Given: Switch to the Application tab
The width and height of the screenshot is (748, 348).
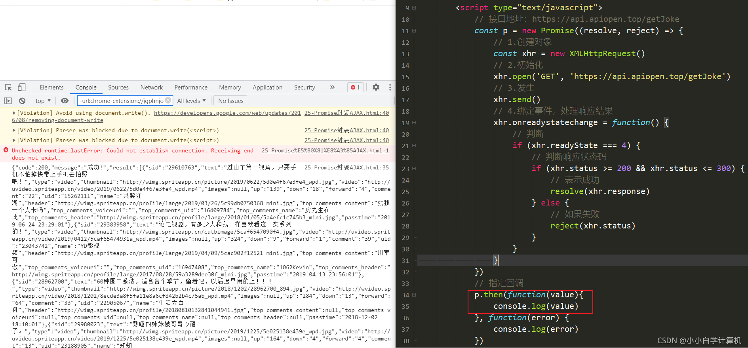Looking at the screenshot, I should [x=268, y=87].
